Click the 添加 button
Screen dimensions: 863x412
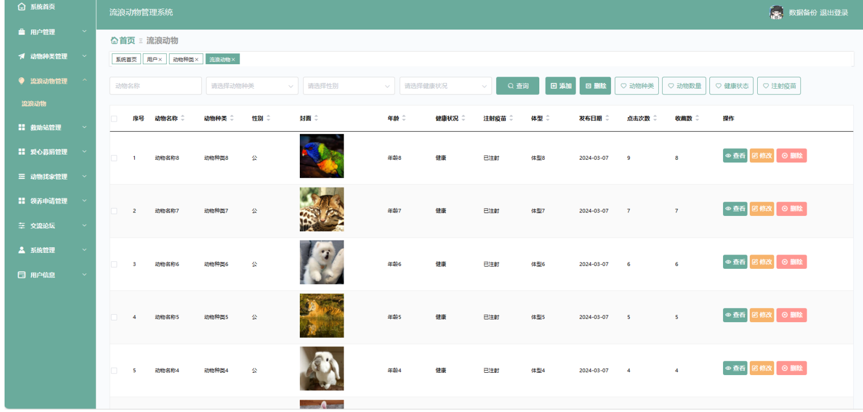coord(560,86)
